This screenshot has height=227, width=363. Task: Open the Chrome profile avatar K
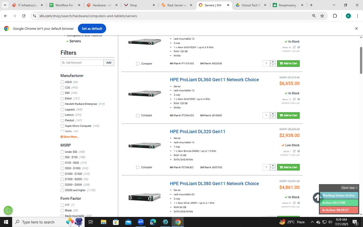[x=348, y=16]
